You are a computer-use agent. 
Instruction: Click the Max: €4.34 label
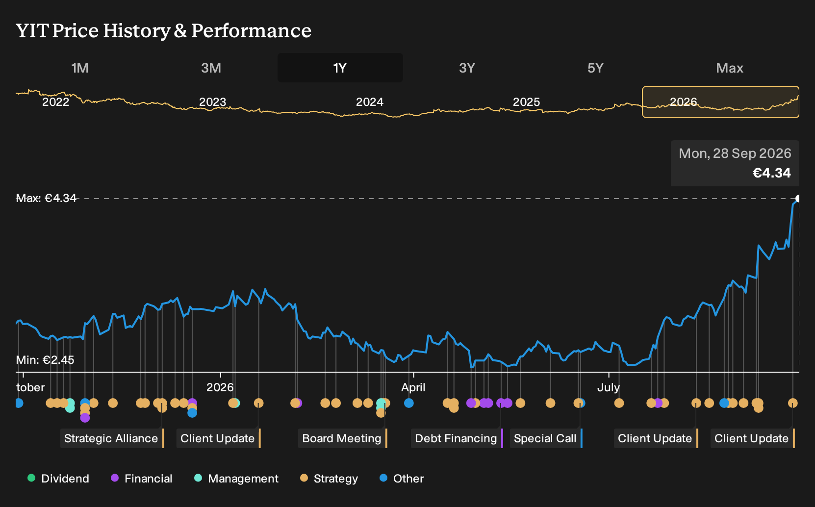click(47, 198)
